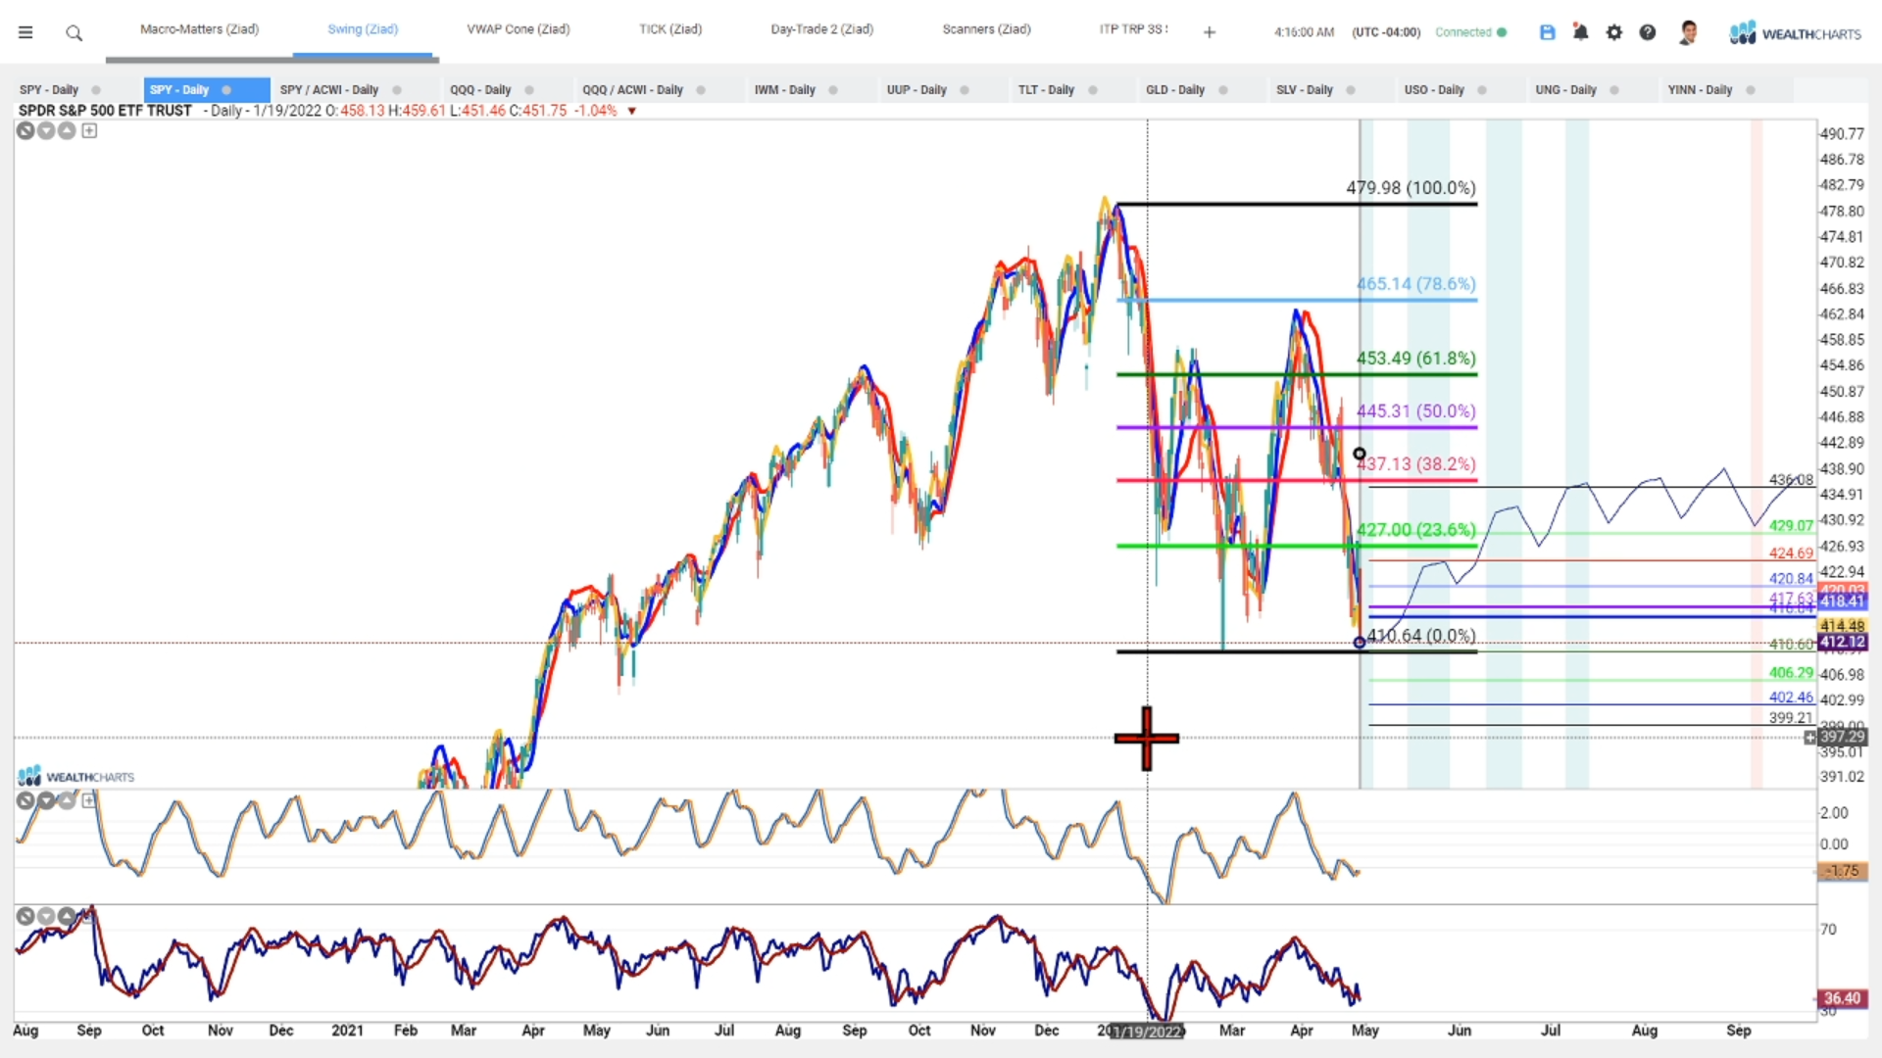1882x1058 pixels.
Task: Add a new workspace with plus icon
Action: tap(1210, 32)
